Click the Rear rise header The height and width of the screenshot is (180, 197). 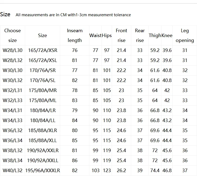[140, 35]
